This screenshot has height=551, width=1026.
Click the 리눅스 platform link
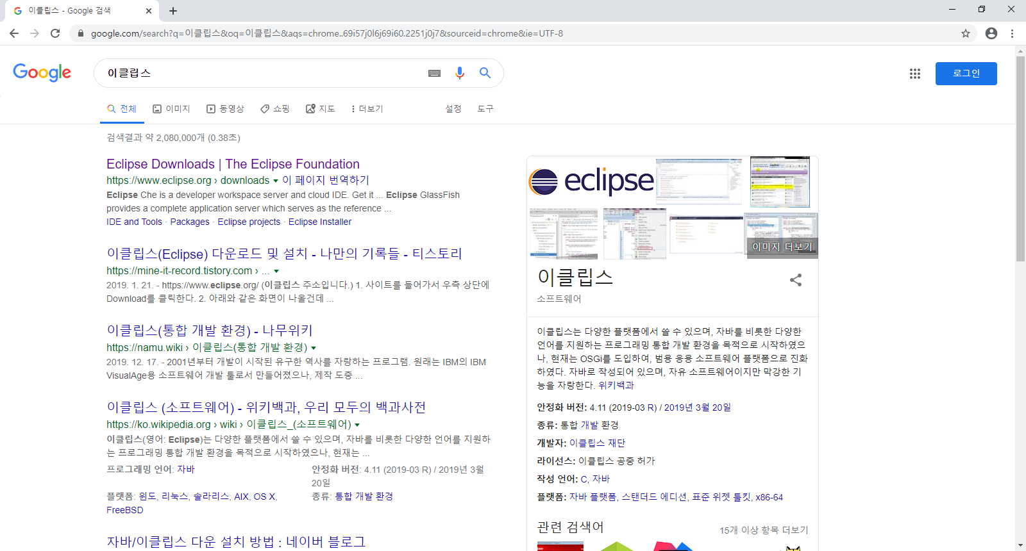coord(174,497)
